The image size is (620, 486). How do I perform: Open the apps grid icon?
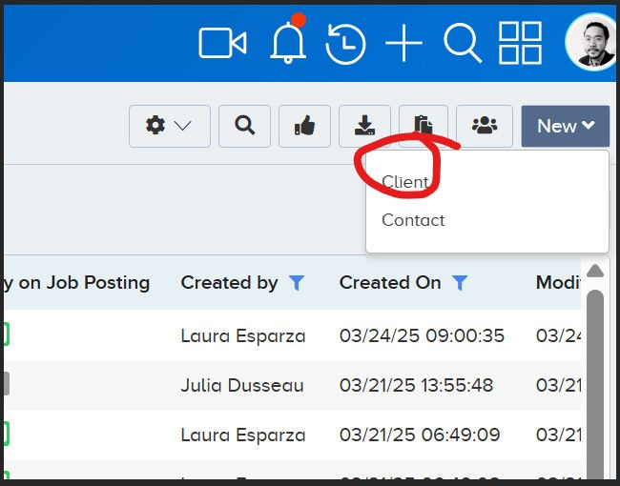521,43
